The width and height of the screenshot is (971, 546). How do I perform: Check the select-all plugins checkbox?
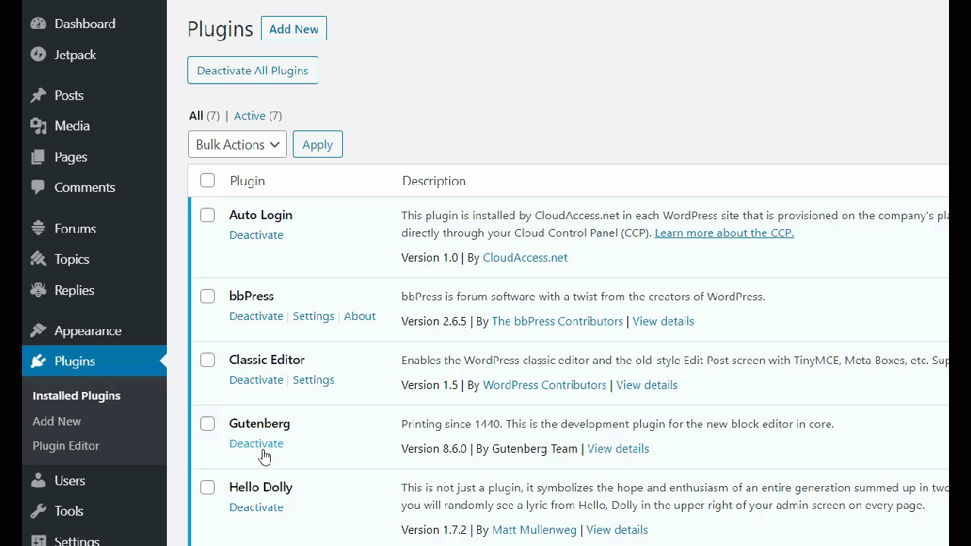[207, 180]
